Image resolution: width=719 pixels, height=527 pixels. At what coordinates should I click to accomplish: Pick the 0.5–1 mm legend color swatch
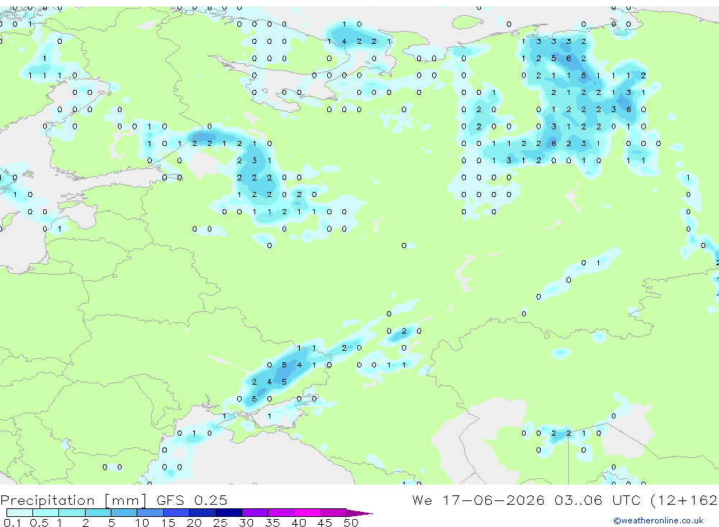coord(45,513)
